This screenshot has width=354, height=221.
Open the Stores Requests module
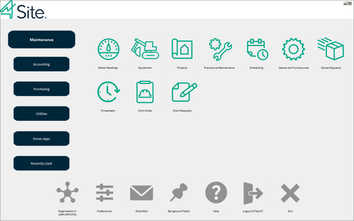click(x=330, y=49)
